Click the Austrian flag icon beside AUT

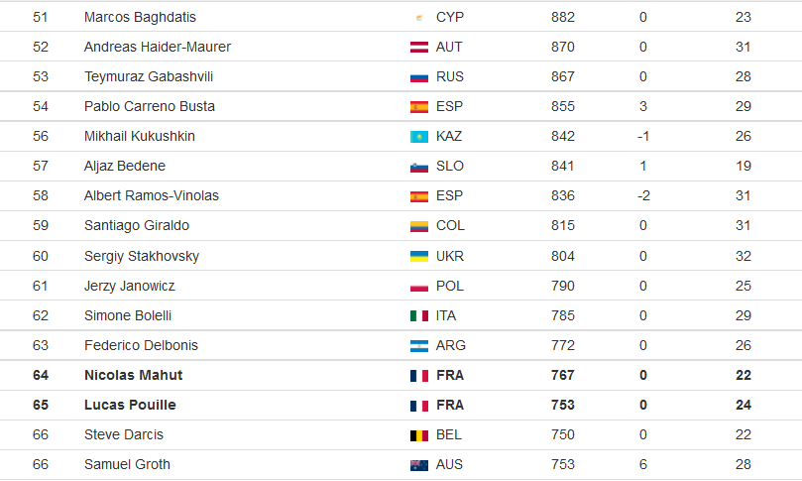tap(419, 48)
